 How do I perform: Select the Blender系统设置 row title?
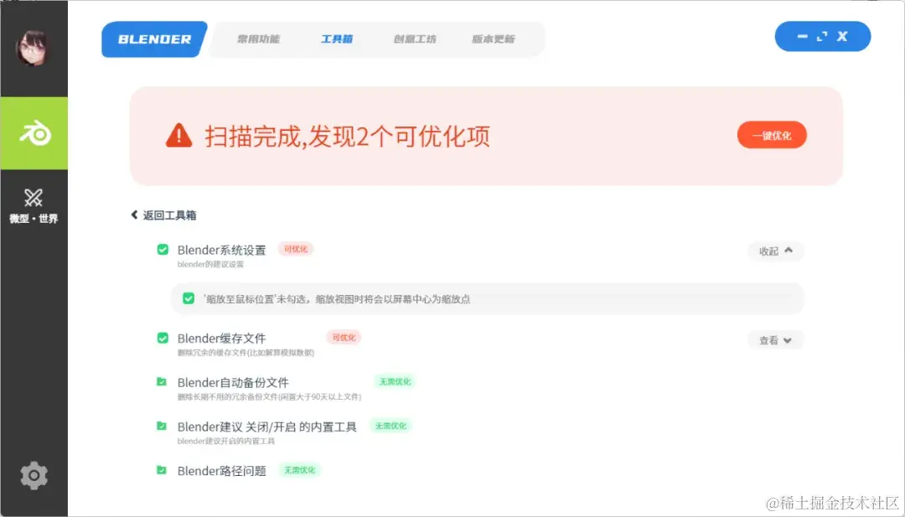click(221, 250)
